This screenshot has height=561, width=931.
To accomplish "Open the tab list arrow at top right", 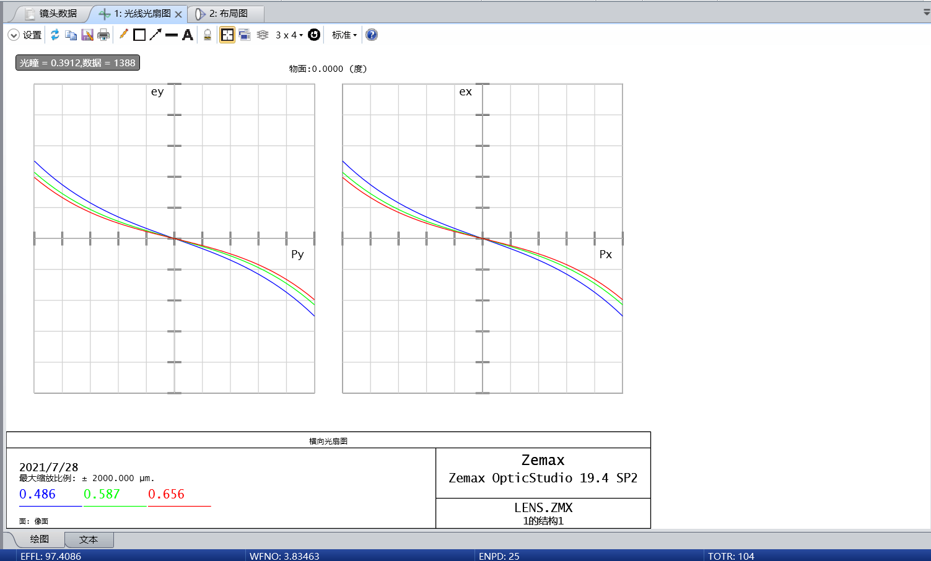I will click(927, 12).
